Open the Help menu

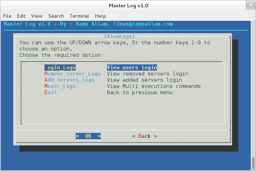pyautogui.click(x=100, y=16)
